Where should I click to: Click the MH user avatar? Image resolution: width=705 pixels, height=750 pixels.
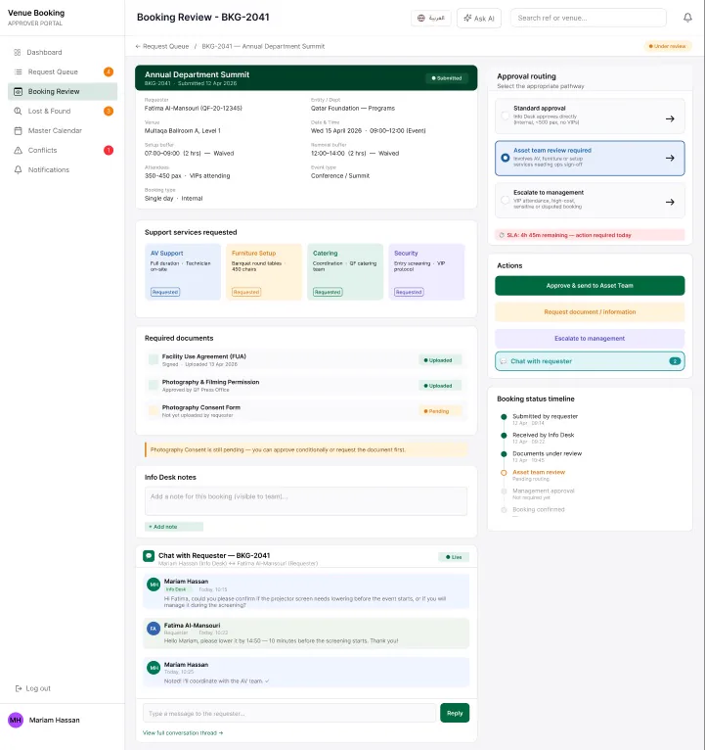point(16,720)
